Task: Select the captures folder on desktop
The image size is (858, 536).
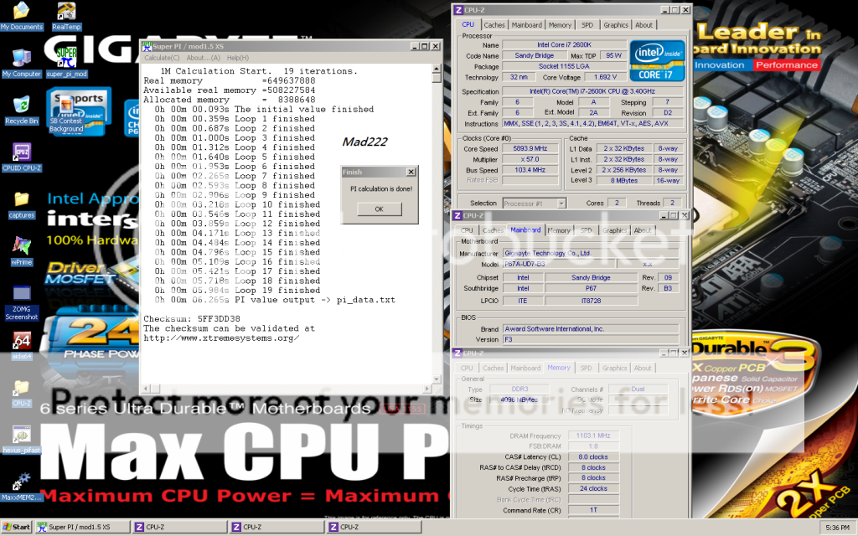Action: pyautogui.click(x=21, y=204)
